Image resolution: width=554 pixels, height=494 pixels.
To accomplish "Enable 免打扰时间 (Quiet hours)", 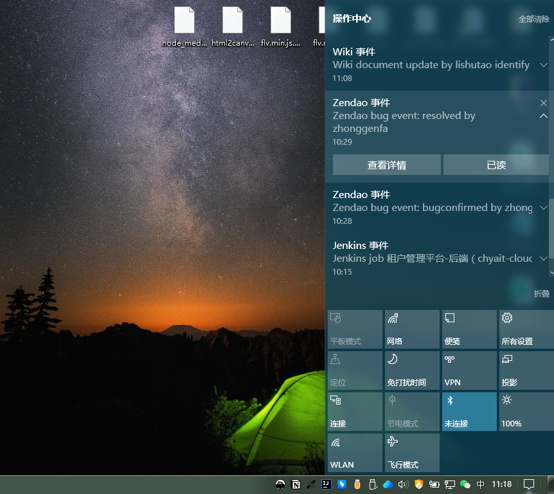I will click(x=412, y=370).
